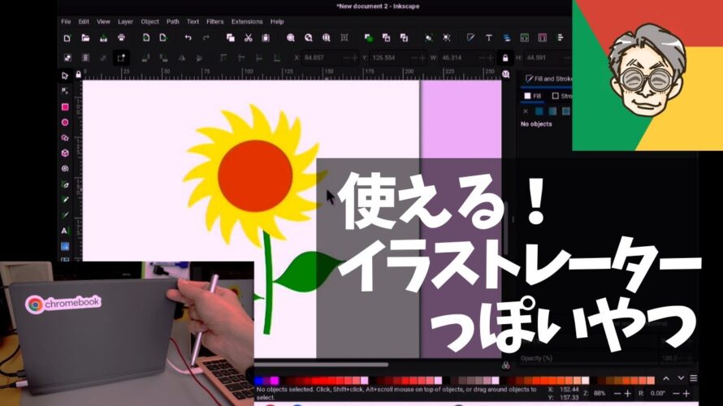Open the palette options hamburger menu
This screenshot has height=406, width=723.
tap(694, 378)
